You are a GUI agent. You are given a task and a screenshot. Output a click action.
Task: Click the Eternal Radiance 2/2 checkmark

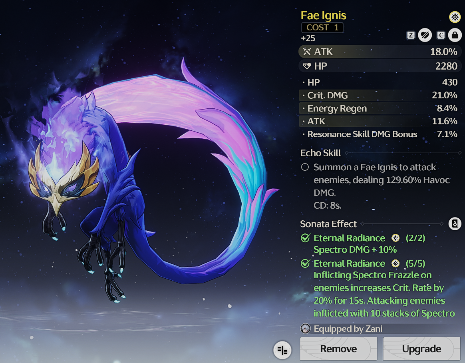[x=305, y=238]
